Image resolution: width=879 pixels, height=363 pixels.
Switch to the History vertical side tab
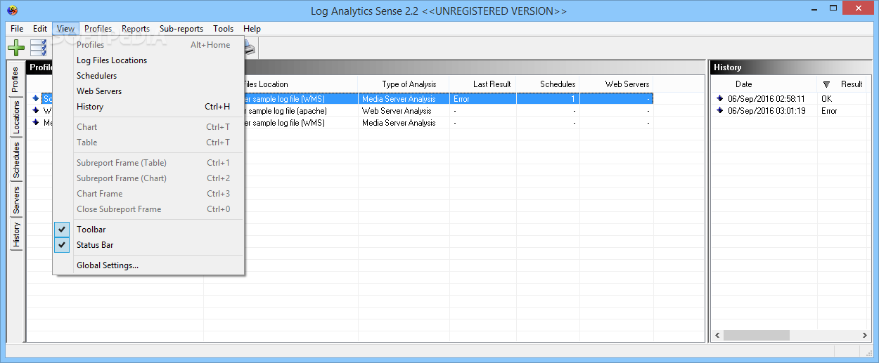click(16, 235)
